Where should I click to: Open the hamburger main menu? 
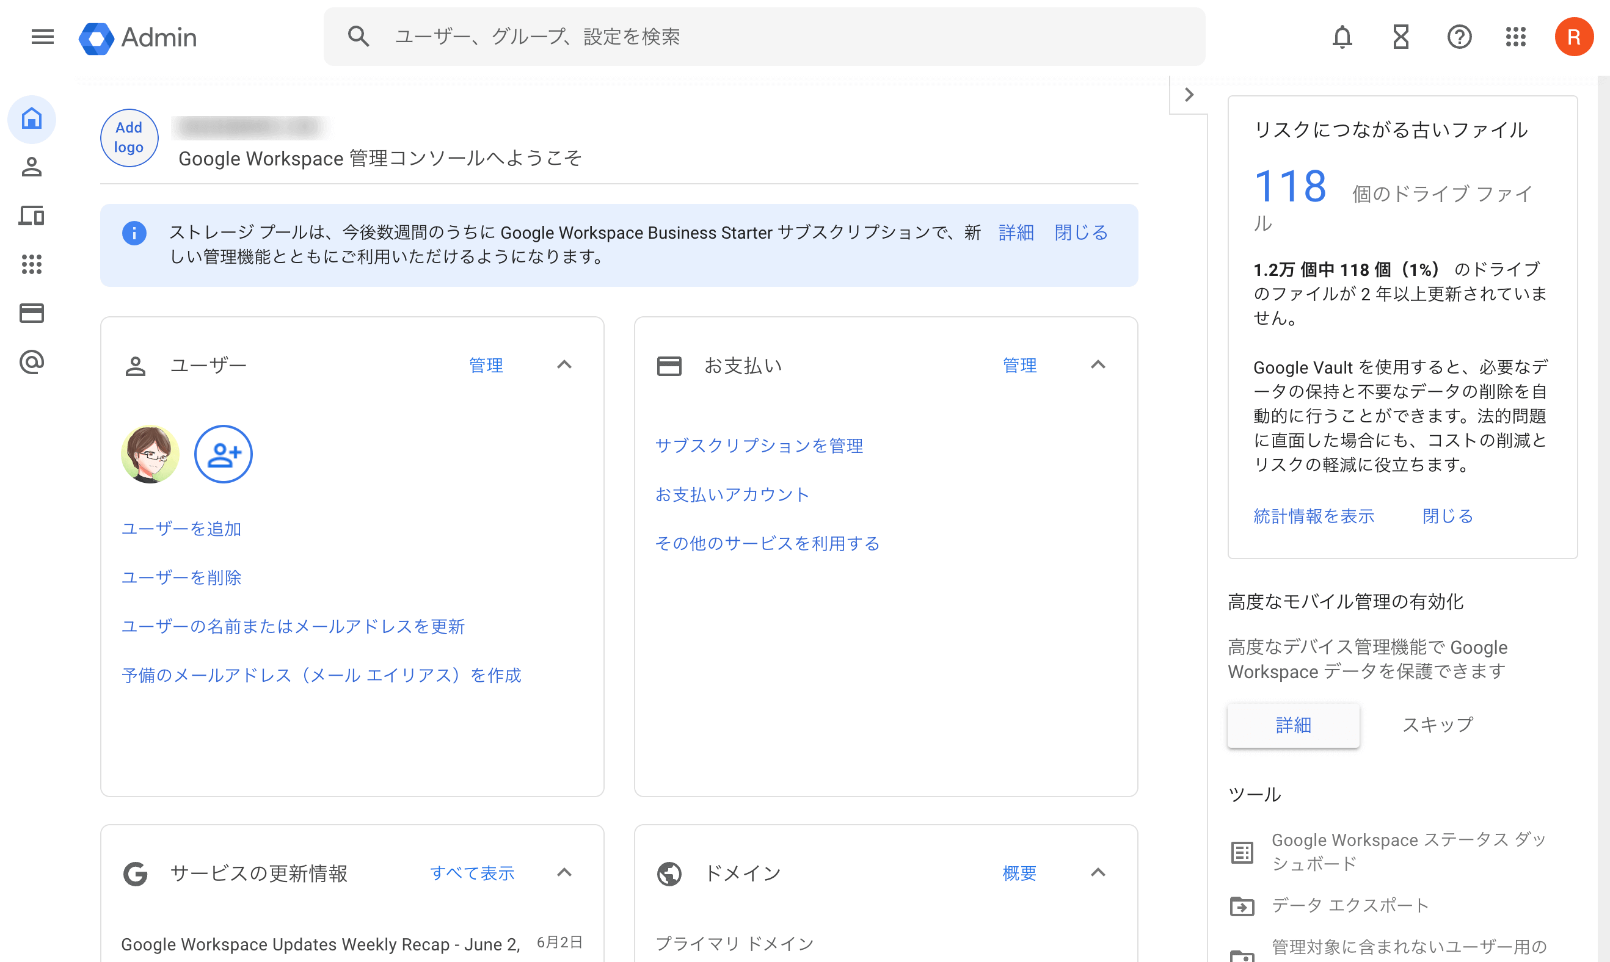coord(43,37)
